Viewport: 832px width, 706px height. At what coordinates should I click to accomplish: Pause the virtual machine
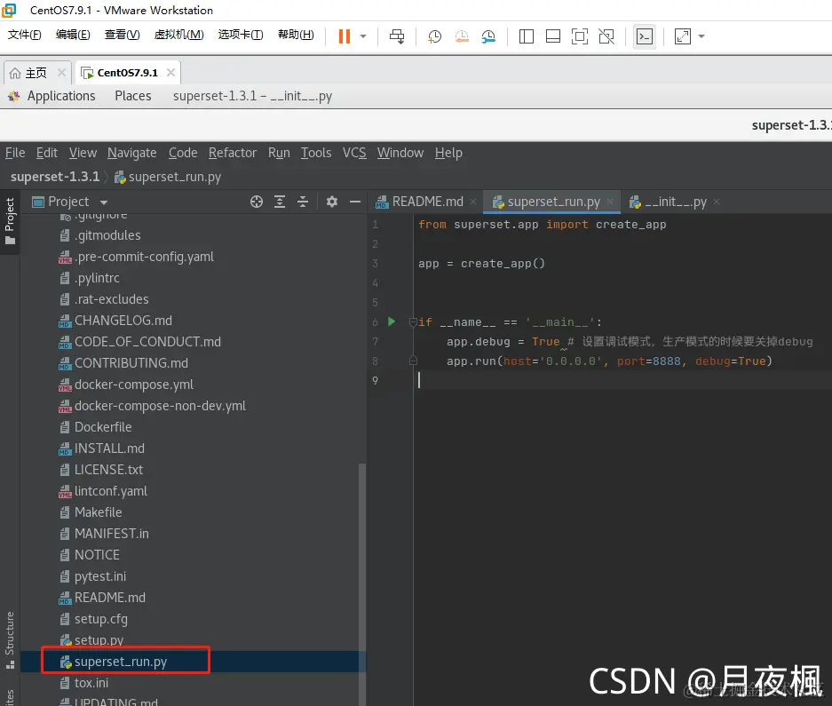345,36
